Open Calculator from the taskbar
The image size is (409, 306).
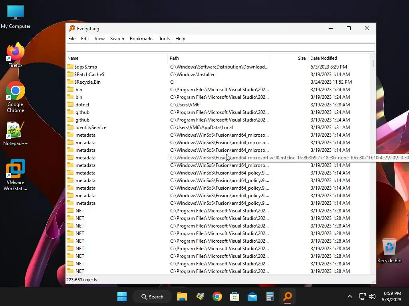[x=270, y=296]
